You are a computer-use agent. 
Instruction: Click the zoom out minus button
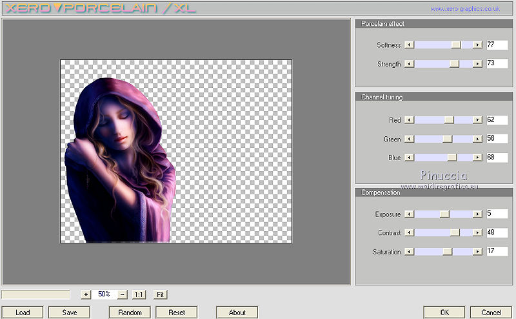click(123, 294)
